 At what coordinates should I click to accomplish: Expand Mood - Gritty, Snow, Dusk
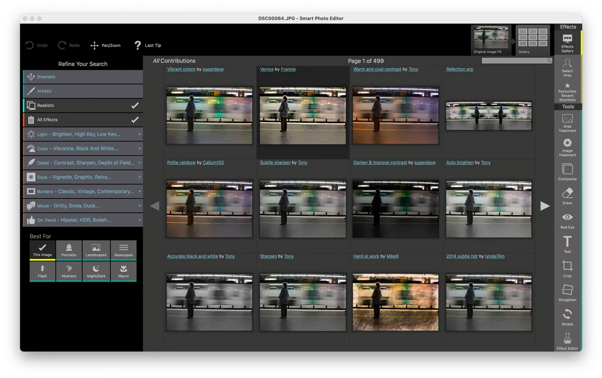click(83, 205)
